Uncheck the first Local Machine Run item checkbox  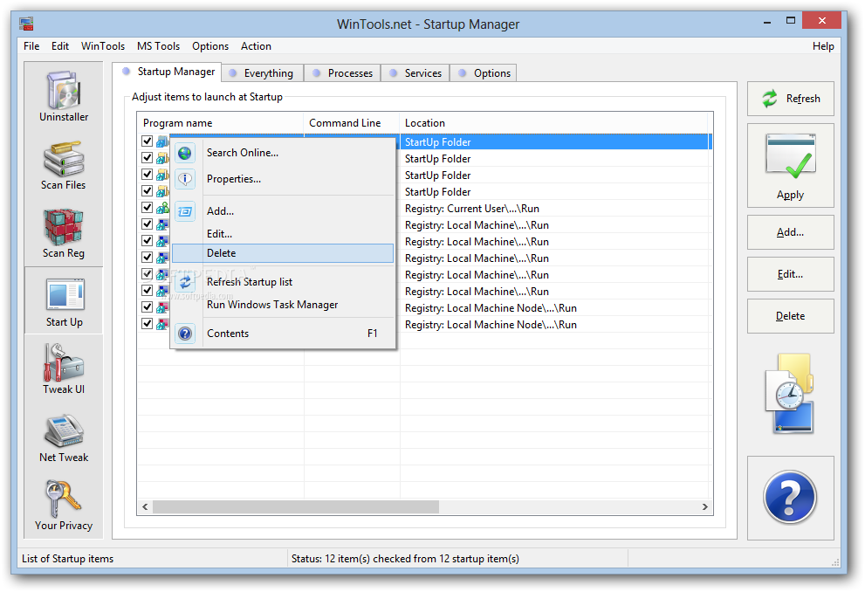[x=147, y=224]
